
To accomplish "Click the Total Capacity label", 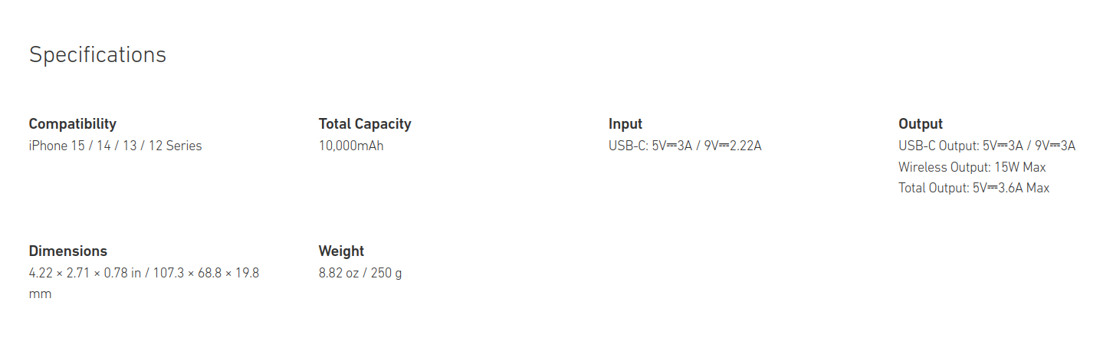I will 365,124.
